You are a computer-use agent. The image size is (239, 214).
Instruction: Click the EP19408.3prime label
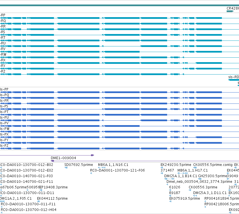pos(54,187)
